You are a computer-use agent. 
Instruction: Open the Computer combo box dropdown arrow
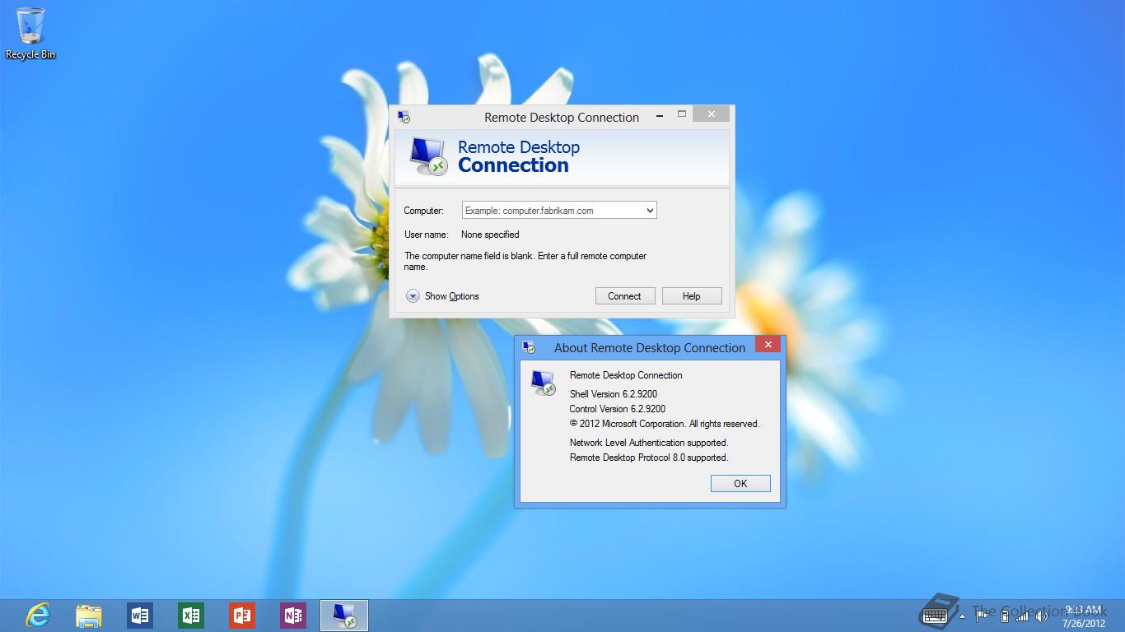(x=650, y=211)
